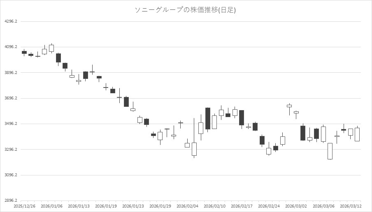Image resolution: width=372 pixels, height=212 pixels.
Task: Click the 2026/01/06 date on the x-axis
Action: 51,205
